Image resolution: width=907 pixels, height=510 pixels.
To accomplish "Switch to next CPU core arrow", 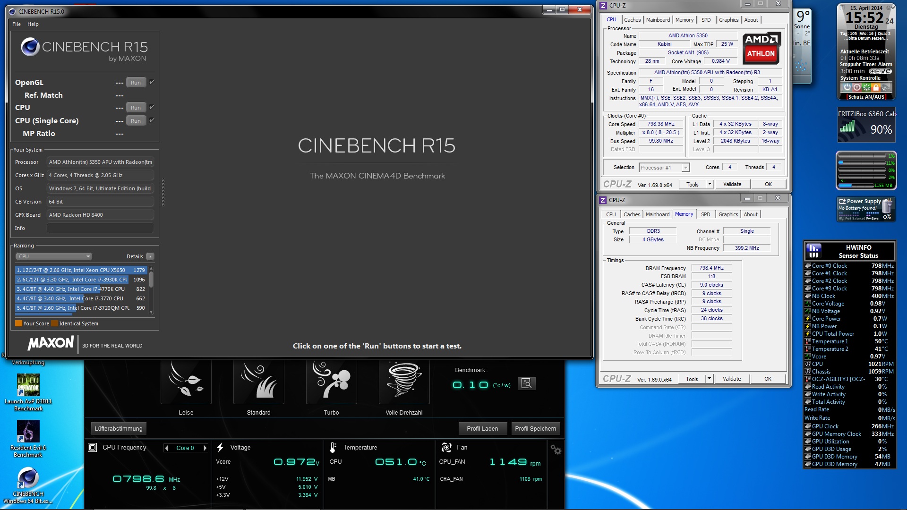I will click(x=205, y=448).
